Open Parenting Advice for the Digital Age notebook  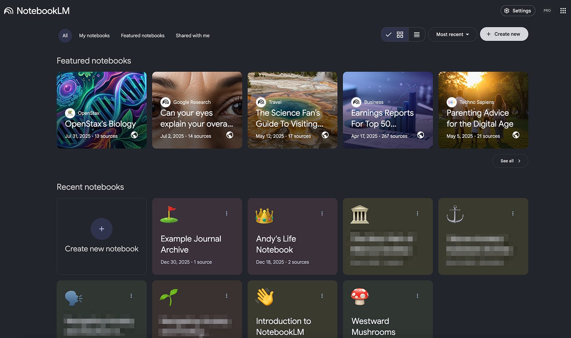(483, 110)
